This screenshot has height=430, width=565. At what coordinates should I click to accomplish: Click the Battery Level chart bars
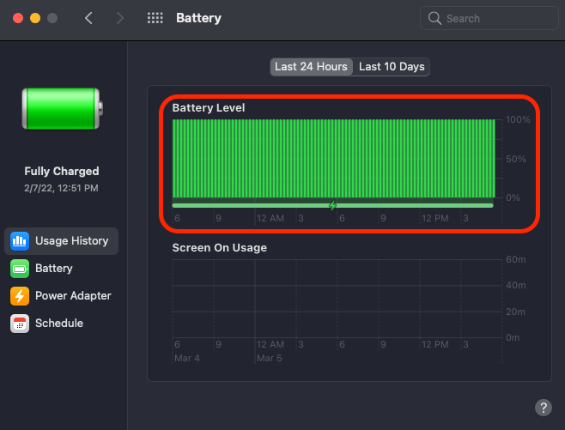(334, 159)
